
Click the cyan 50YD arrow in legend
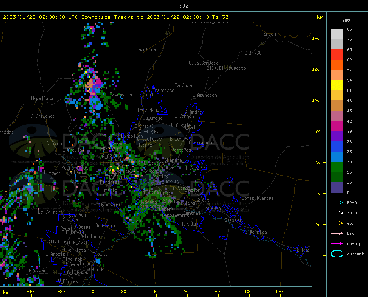337,203
